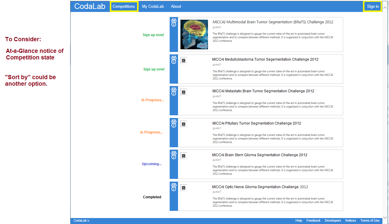Open the About page from navigation
389x224 pixels.
[176, 7]
